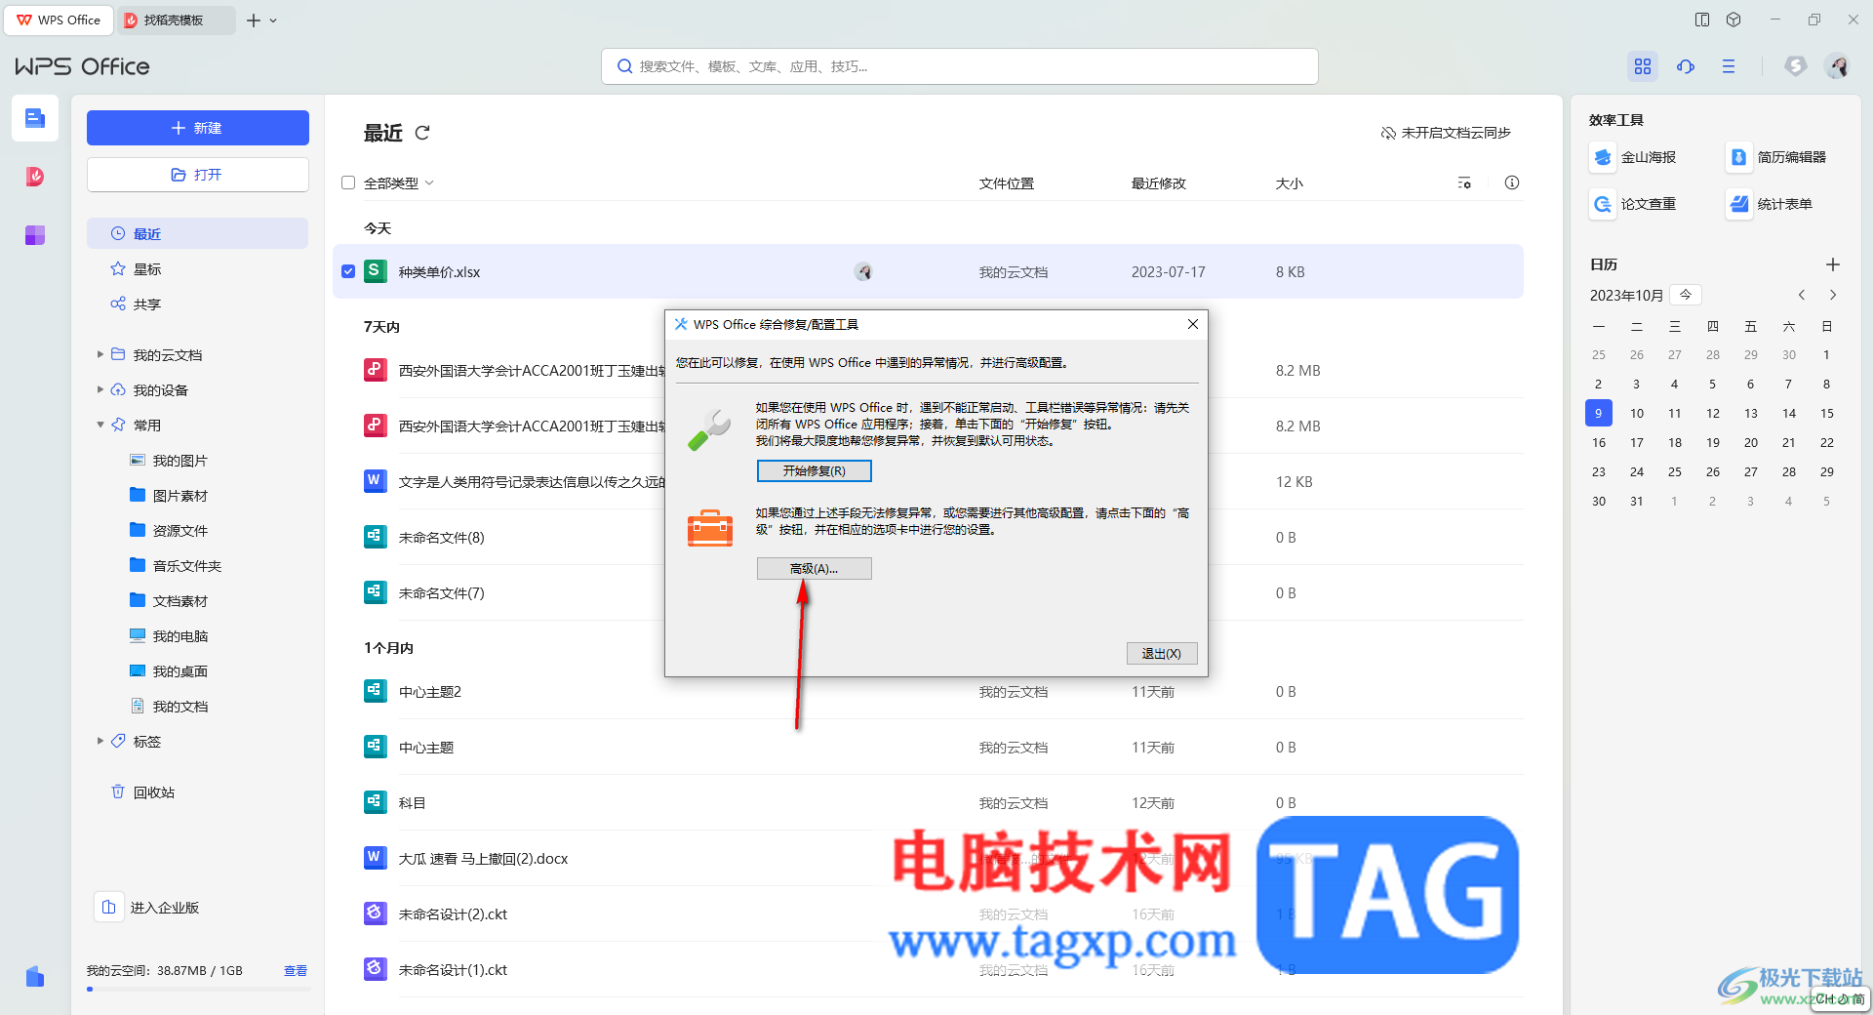Viewport: 1873px width, 1015px height.
Task: Open 简历编辑器 efficiency tool
Action: coord(1776,157)
